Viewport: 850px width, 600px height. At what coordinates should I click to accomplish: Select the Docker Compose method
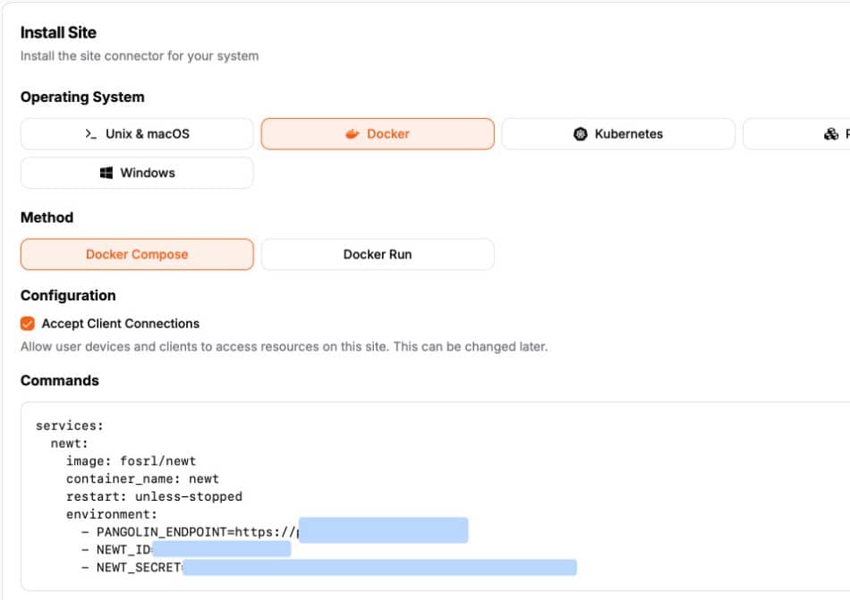click(136, 254)
